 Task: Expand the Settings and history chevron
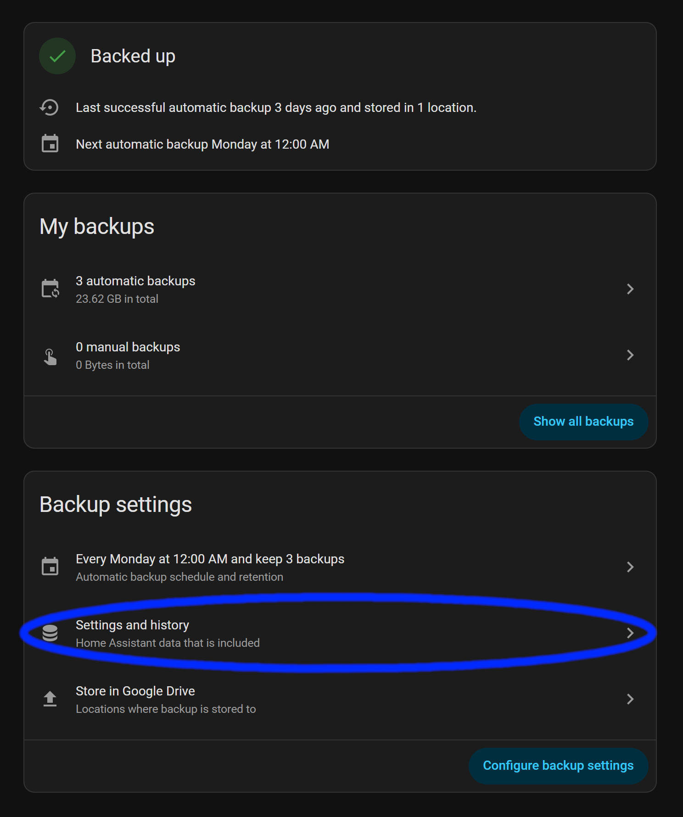click(x=630, y=633)
